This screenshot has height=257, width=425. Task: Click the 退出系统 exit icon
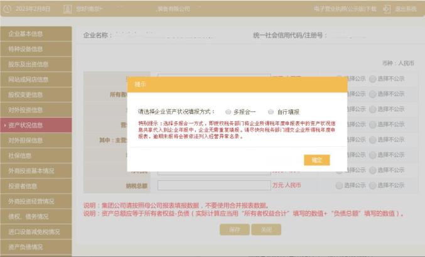point(387,9)
